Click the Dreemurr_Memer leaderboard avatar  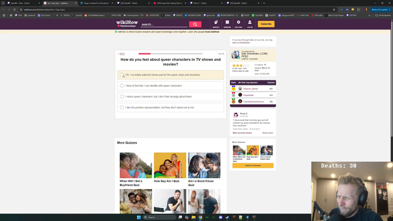240,88
